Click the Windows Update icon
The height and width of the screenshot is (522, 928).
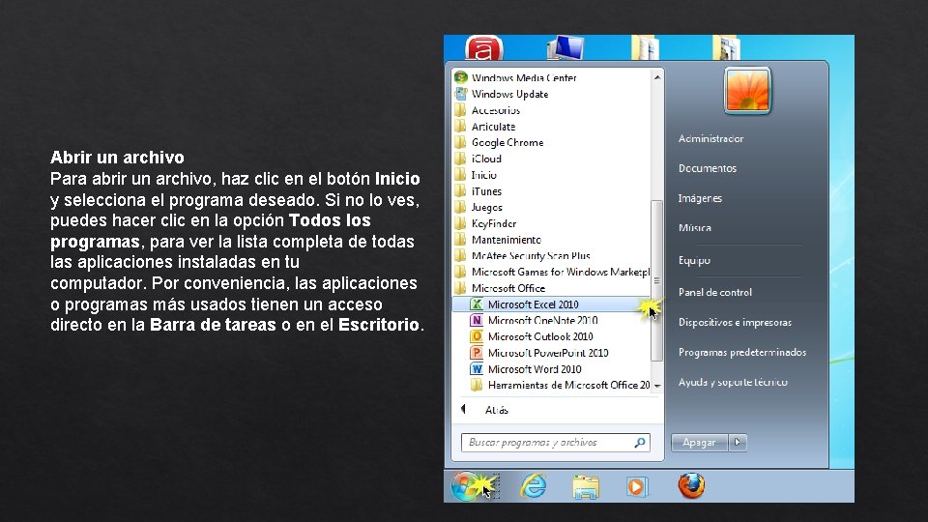click(x=460, y=94)
